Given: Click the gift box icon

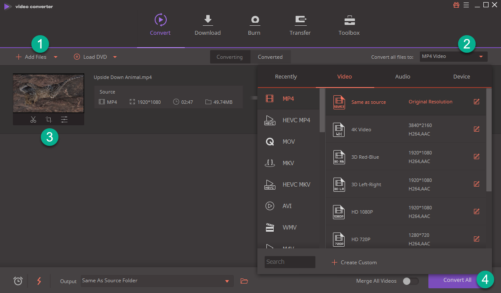Looking at the screenshot, I should coord(456,5).
